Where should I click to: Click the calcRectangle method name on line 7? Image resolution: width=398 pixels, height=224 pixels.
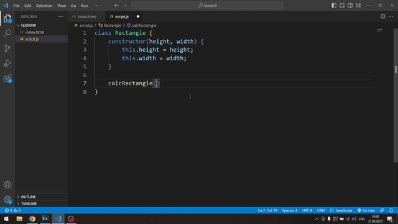(130, 83)
